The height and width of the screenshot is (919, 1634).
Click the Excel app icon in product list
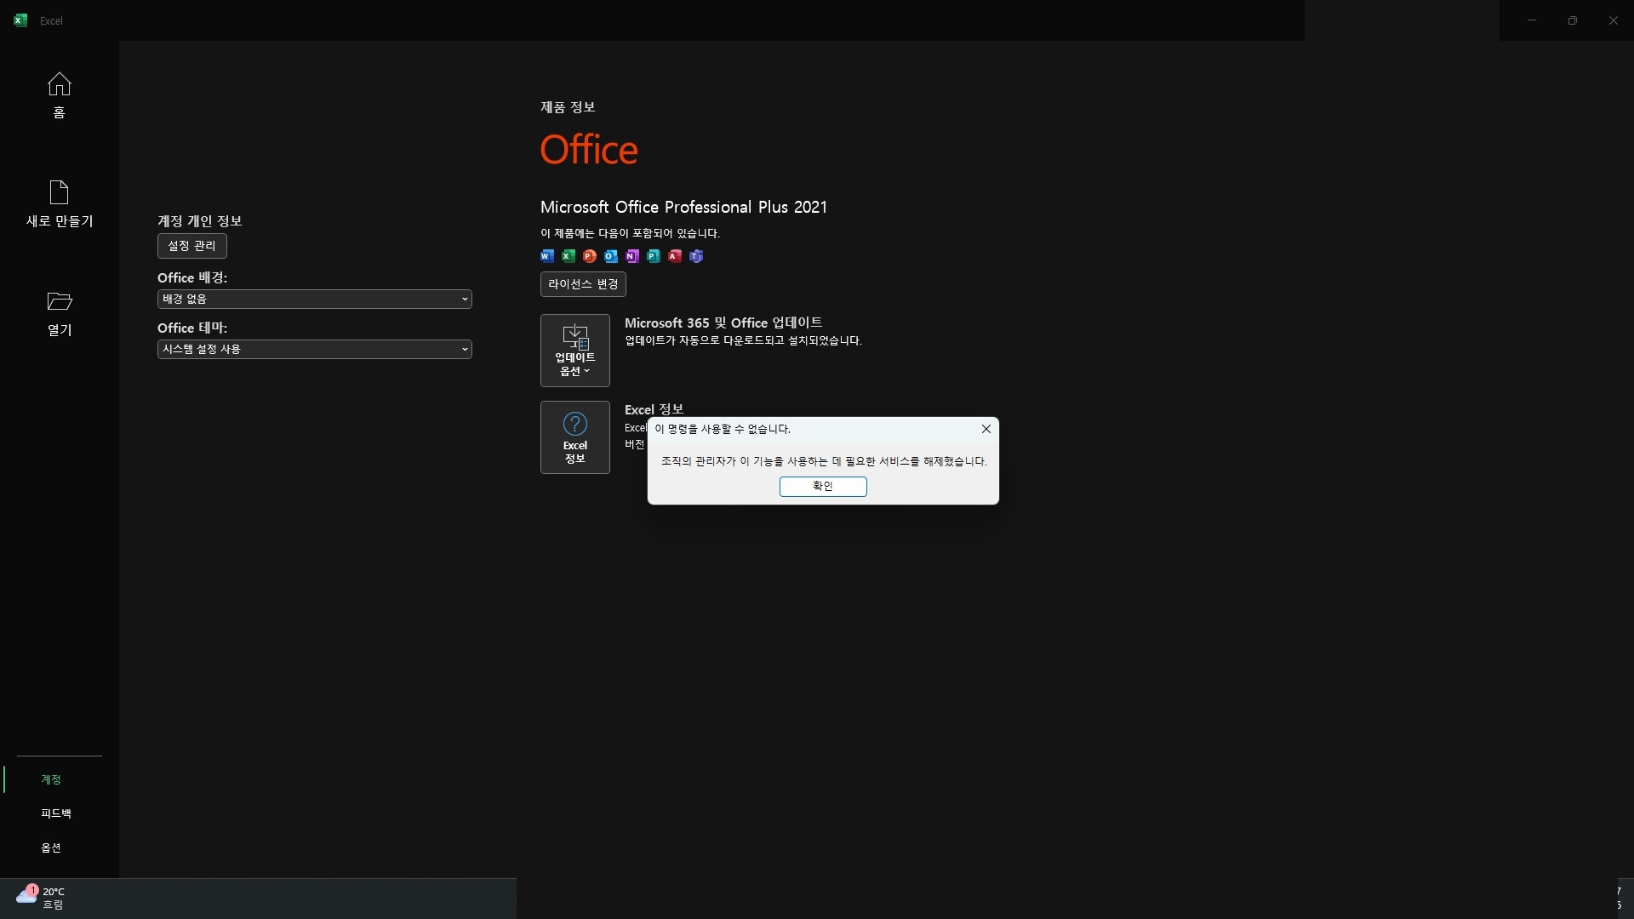coord(568,256)
